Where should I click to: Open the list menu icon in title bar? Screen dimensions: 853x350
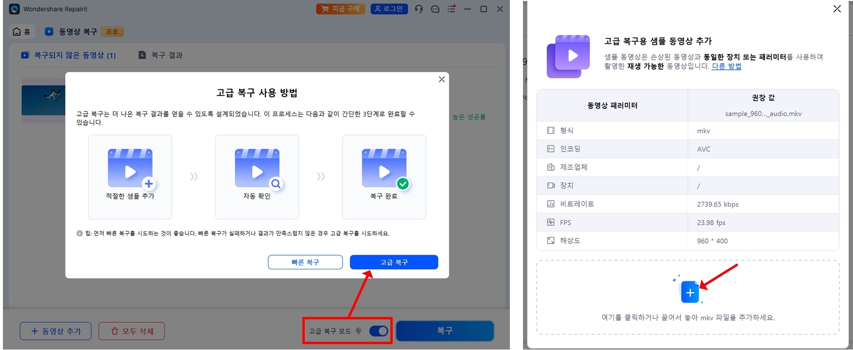coord(452,9)
